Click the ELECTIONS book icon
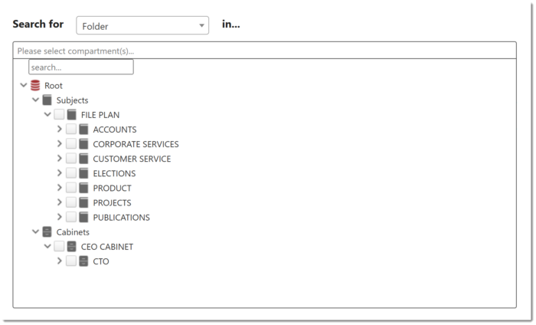The width and height of the screenshot is (536, 325). tap(83, 173)
